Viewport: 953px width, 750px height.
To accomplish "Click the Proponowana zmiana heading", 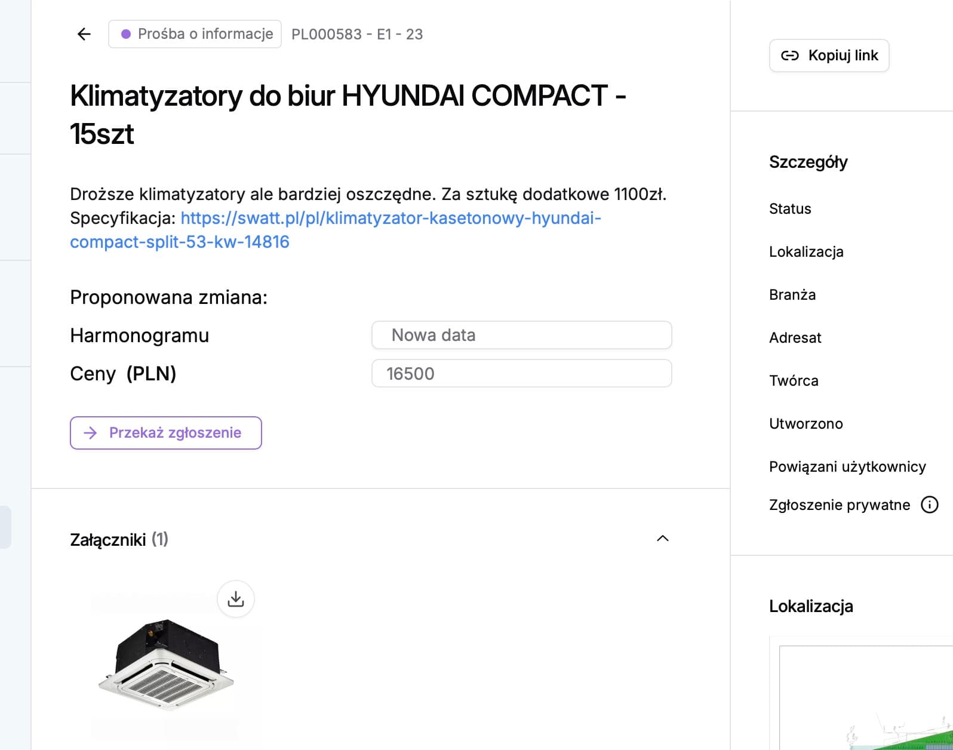I will point(169,297).
